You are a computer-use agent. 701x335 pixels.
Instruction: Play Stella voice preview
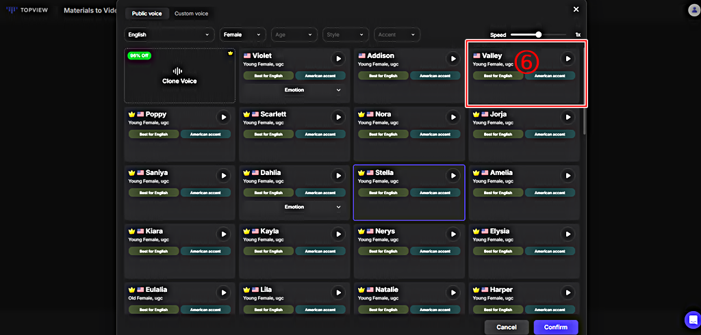[x=453, y=176]
